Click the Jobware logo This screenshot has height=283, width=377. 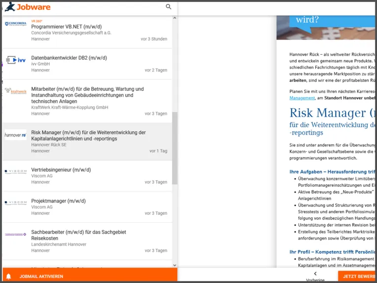coord(28,7)
